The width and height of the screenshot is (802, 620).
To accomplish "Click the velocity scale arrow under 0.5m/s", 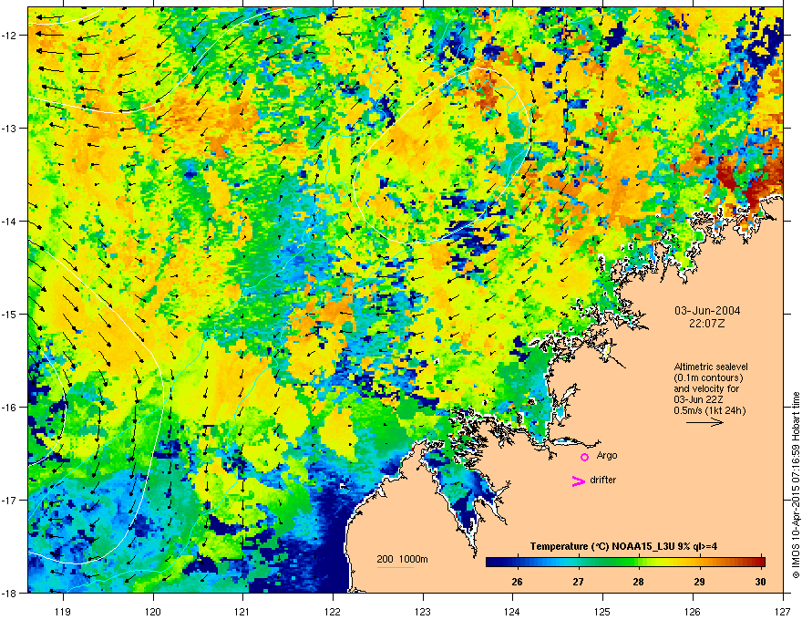I will (704, 422).
